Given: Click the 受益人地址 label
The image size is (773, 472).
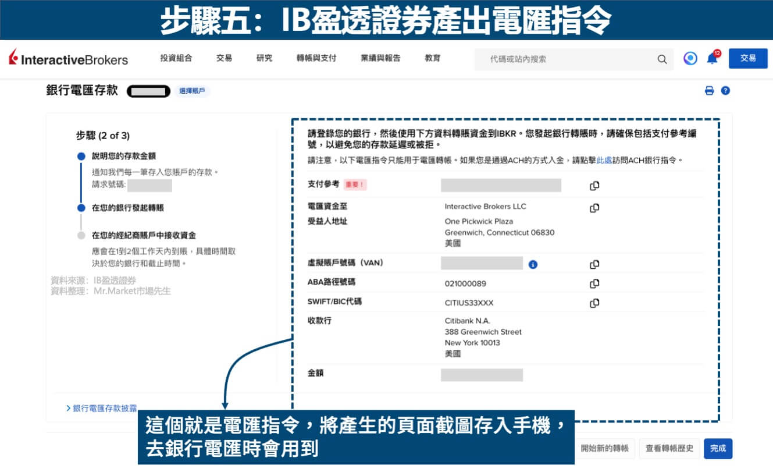Looking at the screenshot, I should coord(327,221).
